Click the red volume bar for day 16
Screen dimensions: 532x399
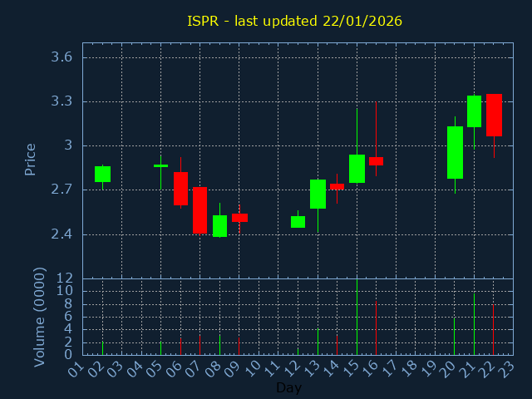(376, 328)
